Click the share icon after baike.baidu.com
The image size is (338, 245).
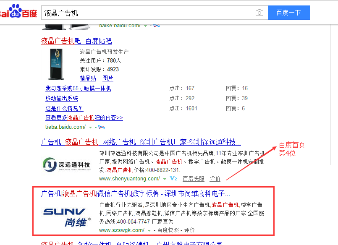tap(156, 26)
